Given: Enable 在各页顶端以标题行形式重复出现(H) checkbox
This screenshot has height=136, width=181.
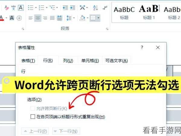Looking at the screenshot, I should (33, 116).
